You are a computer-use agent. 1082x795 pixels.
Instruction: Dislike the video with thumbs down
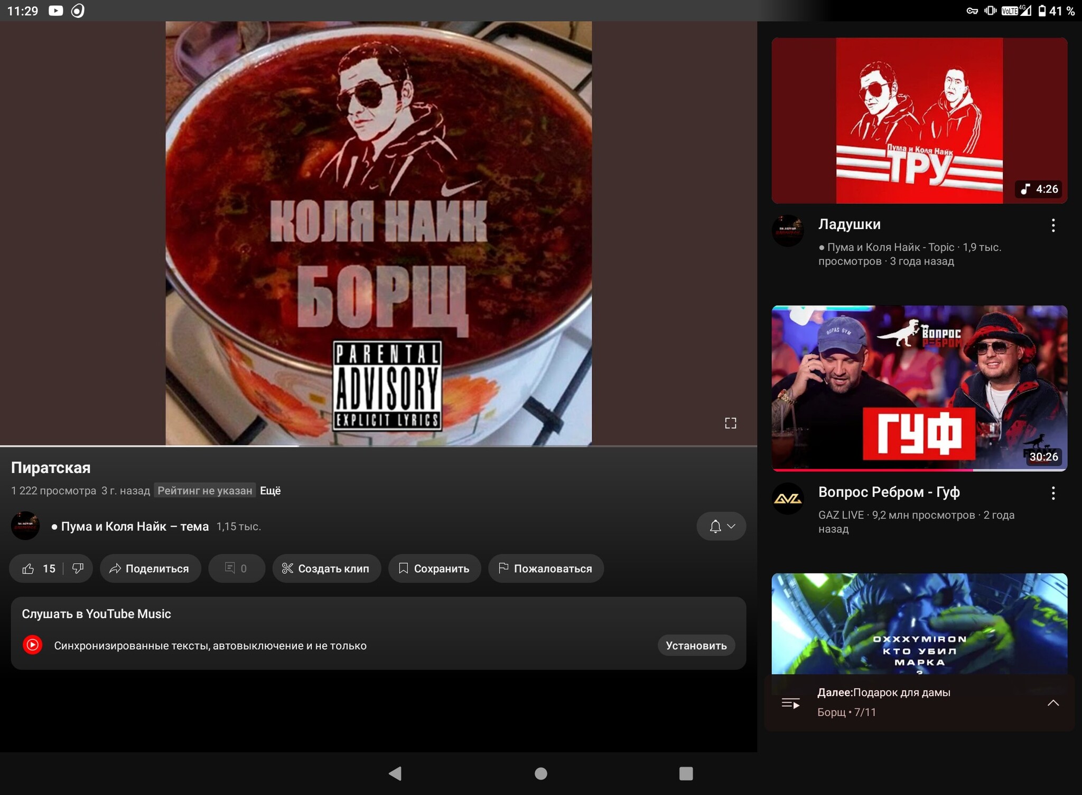pos(78,569)
